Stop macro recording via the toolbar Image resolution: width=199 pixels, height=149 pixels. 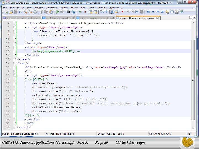pyautogui.click(x=127, y=12)
